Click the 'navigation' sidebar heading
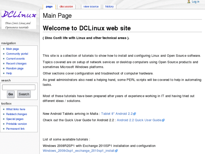205x154 pixels. (8, 43)
